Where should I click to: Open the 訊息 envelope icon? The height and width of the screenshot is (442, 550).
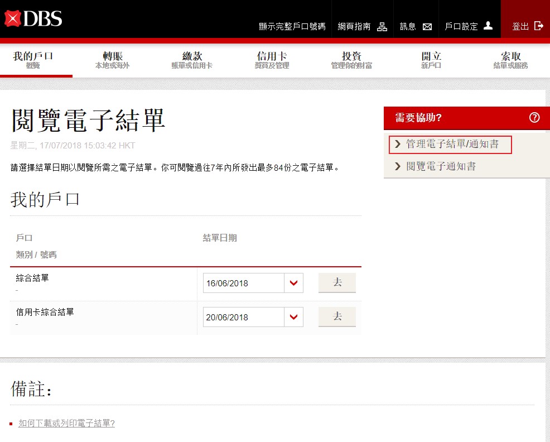[427, 26]
